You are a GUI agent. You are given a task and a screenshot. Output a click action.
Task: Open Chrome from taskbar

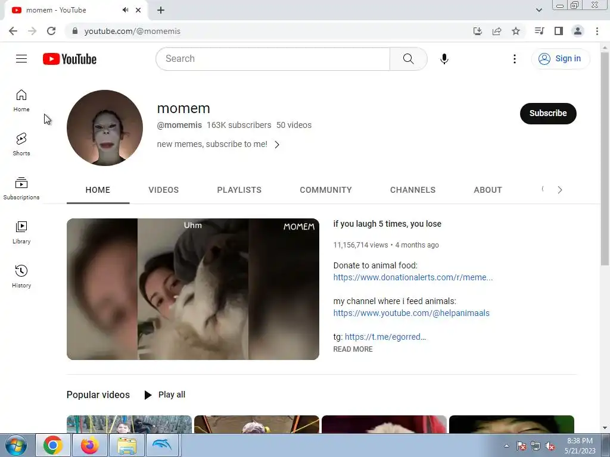tap(53, 445)
